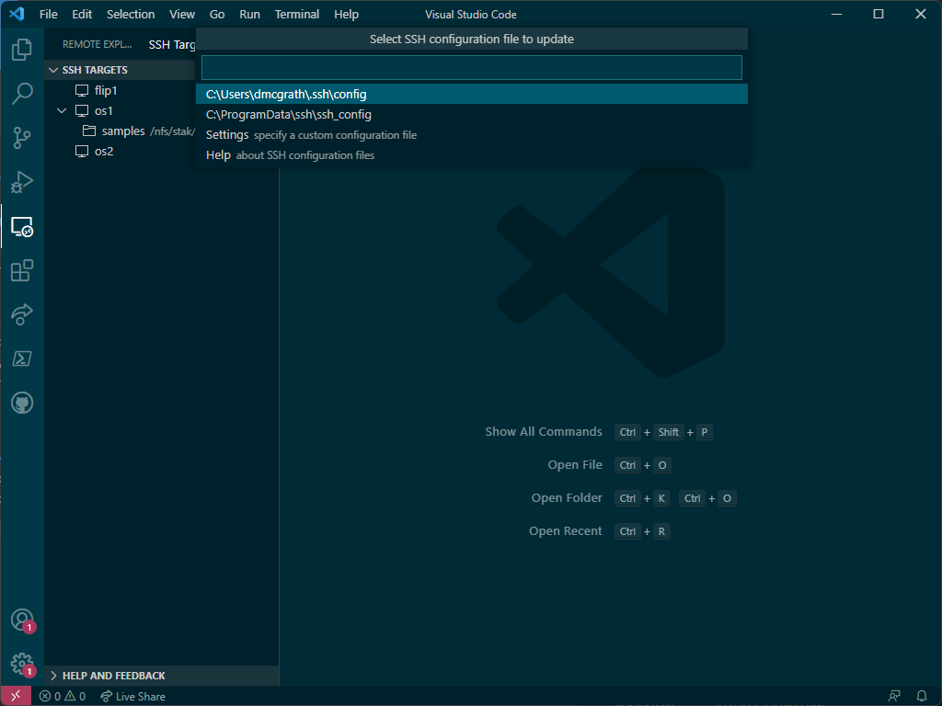Select C:\ProgramData\ssh\ssh_config option
The width and height of the screenshot is (942, 706).
[x=472, y=115]
